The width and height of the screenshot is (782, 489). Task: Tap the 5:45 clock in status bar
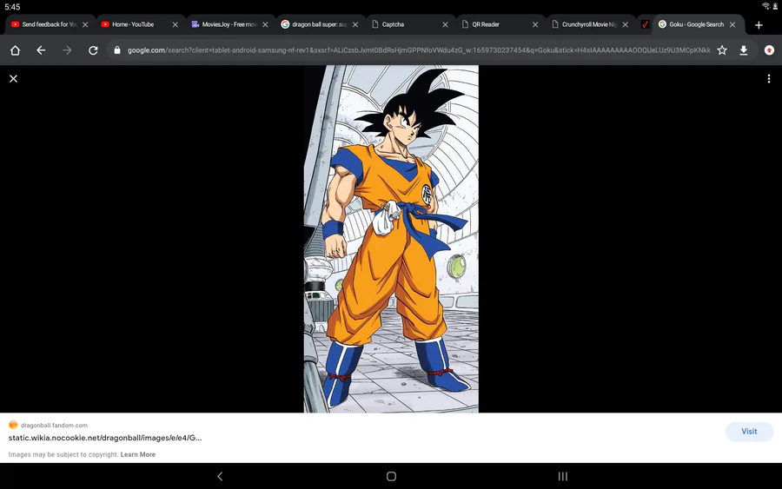(12, 7)
